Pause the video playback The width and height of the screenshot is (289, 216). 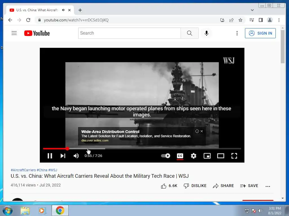pyautogui.click(x=50, y=156)
